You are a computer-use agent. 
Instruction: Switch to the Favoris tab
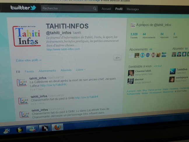click(x=29, y=71)
